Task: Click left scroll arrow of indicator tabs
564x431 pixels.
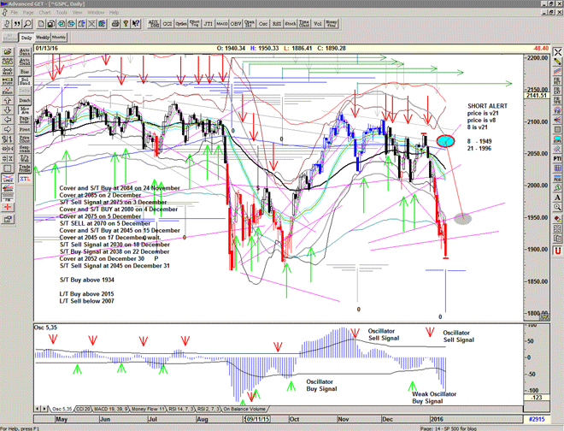Action: tap(37, 409)
